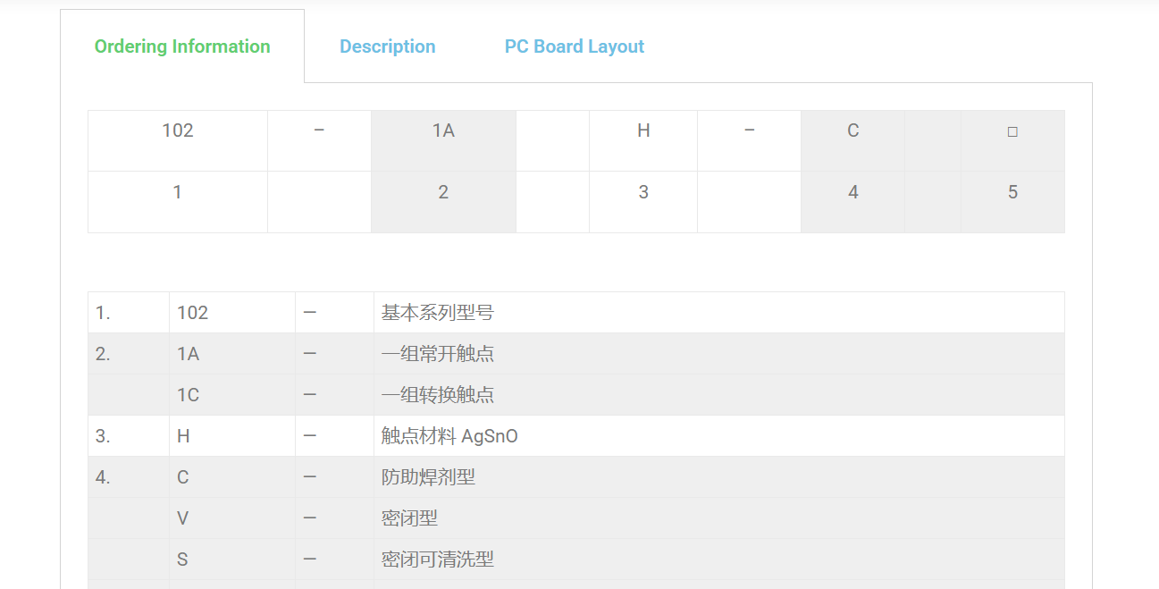Click the V code in legend table
Screen dimensions: 1159x589
coord(182,518)
